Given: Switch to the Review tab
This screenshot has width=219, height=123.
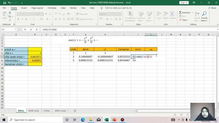Looking at the screenshot, I should tap(73, 8).
